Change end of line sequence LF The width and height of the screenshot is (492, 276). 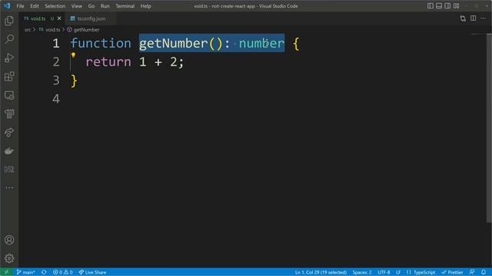pyautogui.click(x=398, y=272)
